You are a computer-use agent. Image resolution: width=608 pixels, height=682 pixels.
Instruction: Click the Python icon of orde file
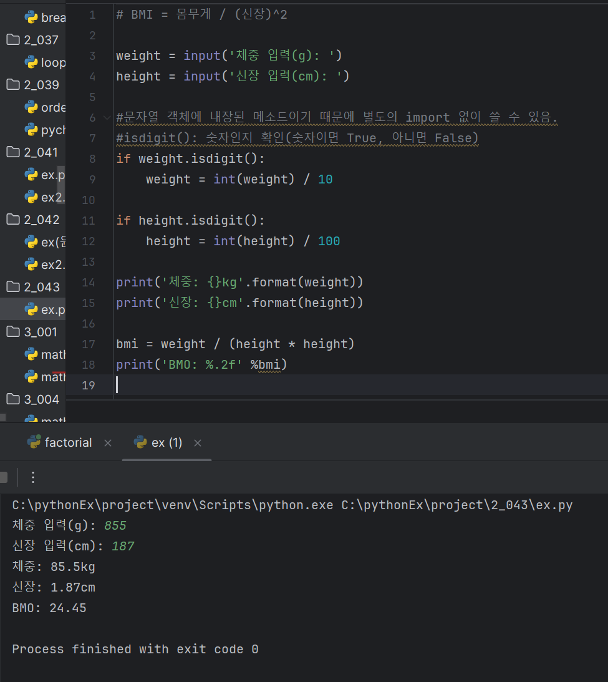coord(31,107)
